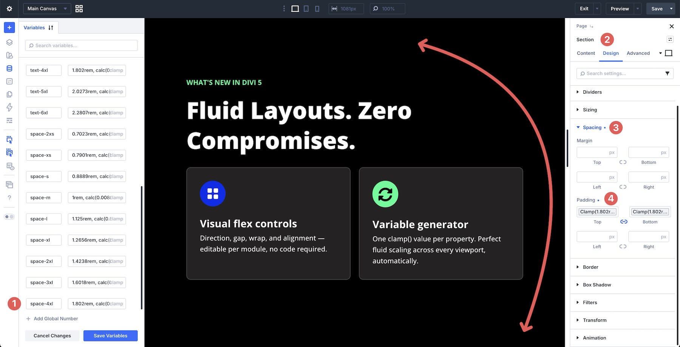Select the click mode cursor icon
680x347 pixels.
click(x=9, y=140)
